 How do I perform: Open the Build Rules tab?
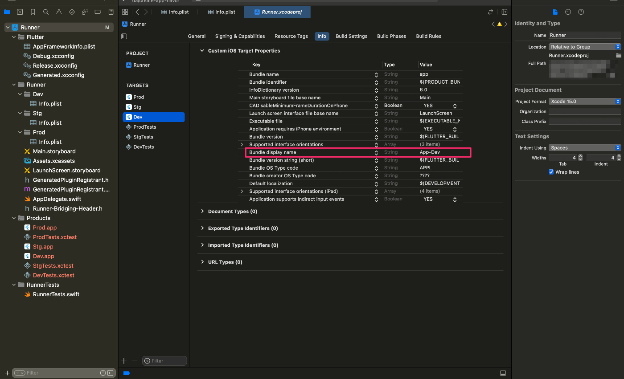429,36
